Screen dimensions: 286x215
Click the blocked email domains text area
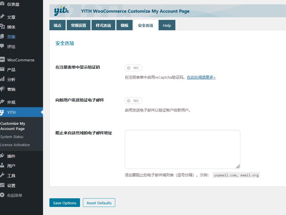point(182,149)
